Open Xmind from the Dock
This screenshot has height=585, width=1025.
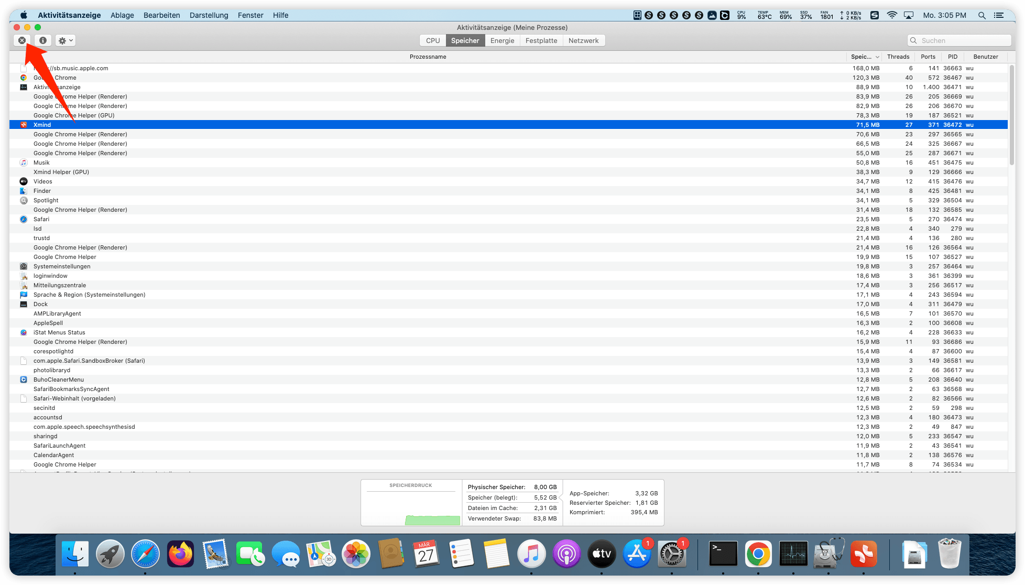coord(864,554)
